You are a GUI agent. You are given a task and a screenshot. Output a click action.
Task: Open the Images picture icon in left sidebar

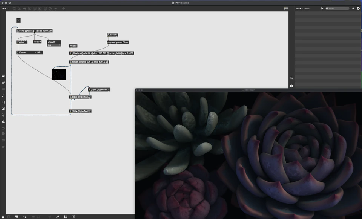tap(3, 109)
